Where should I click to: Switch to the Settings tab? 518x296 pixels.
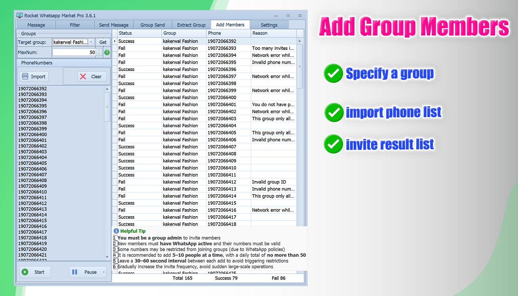tap(269, 25)
